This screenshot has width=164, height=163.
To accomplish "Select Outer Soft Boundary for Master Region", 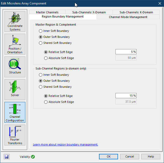I will pos(54,37).
